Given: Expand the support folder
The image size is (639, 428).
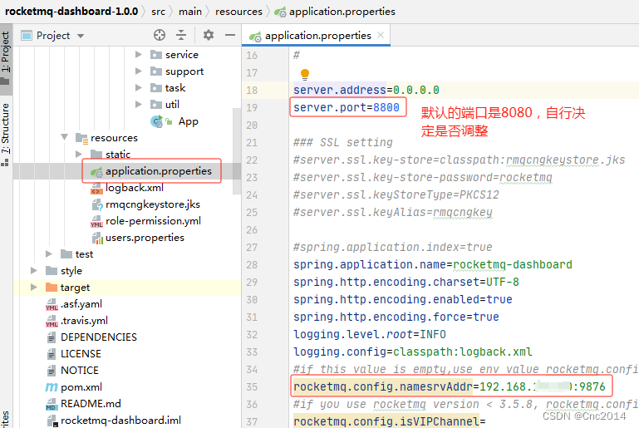Looking at the screenshot, I should coord(139,71).
